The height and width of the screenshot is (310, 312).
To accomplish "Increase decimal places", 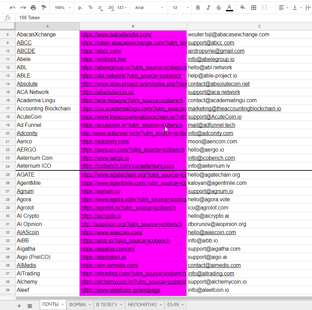I will tap(111, 8).
